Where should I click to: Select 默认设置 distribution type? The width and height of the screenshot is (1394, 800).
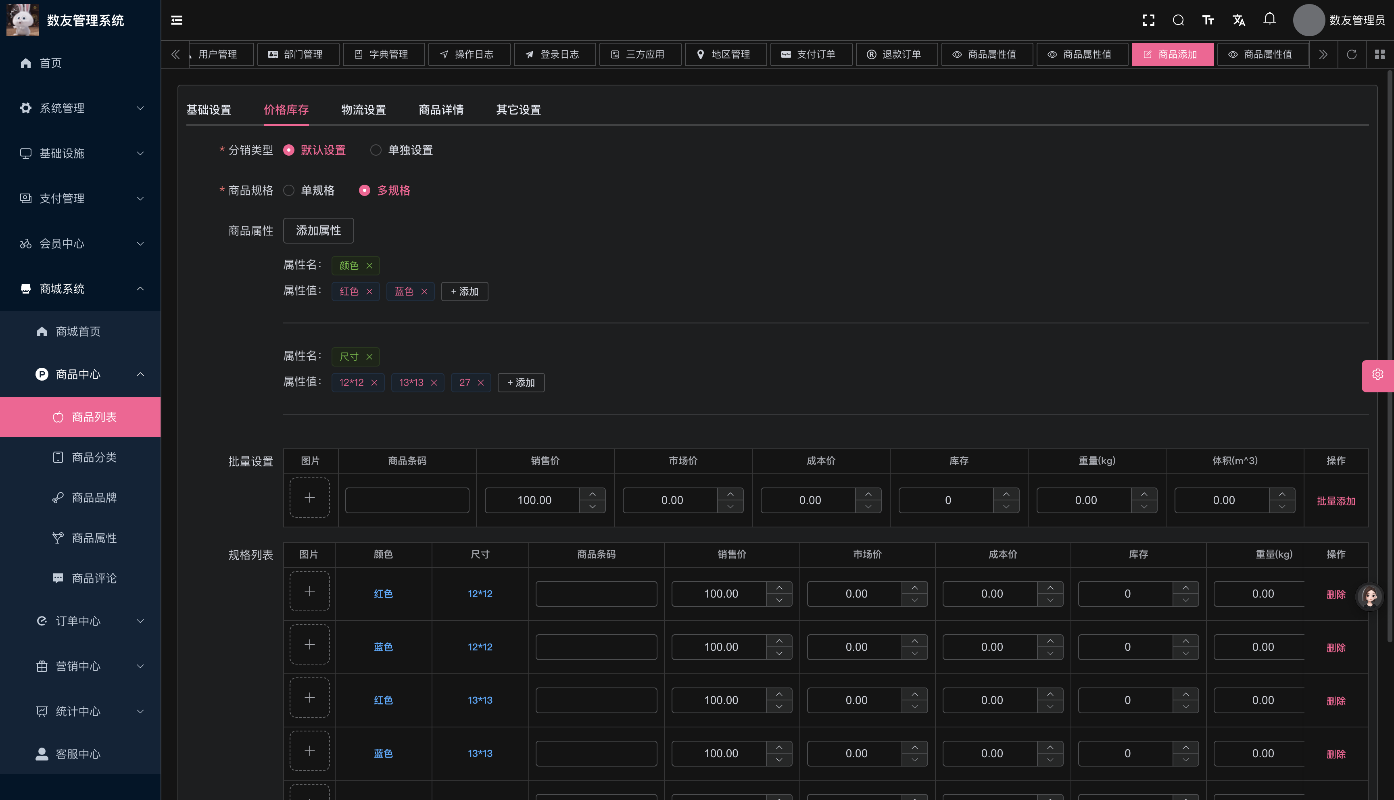click(314, 150)
